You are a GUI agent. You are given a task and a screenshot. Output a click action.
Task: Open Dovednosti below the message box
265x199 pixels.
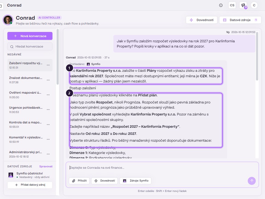pos(104,181)
